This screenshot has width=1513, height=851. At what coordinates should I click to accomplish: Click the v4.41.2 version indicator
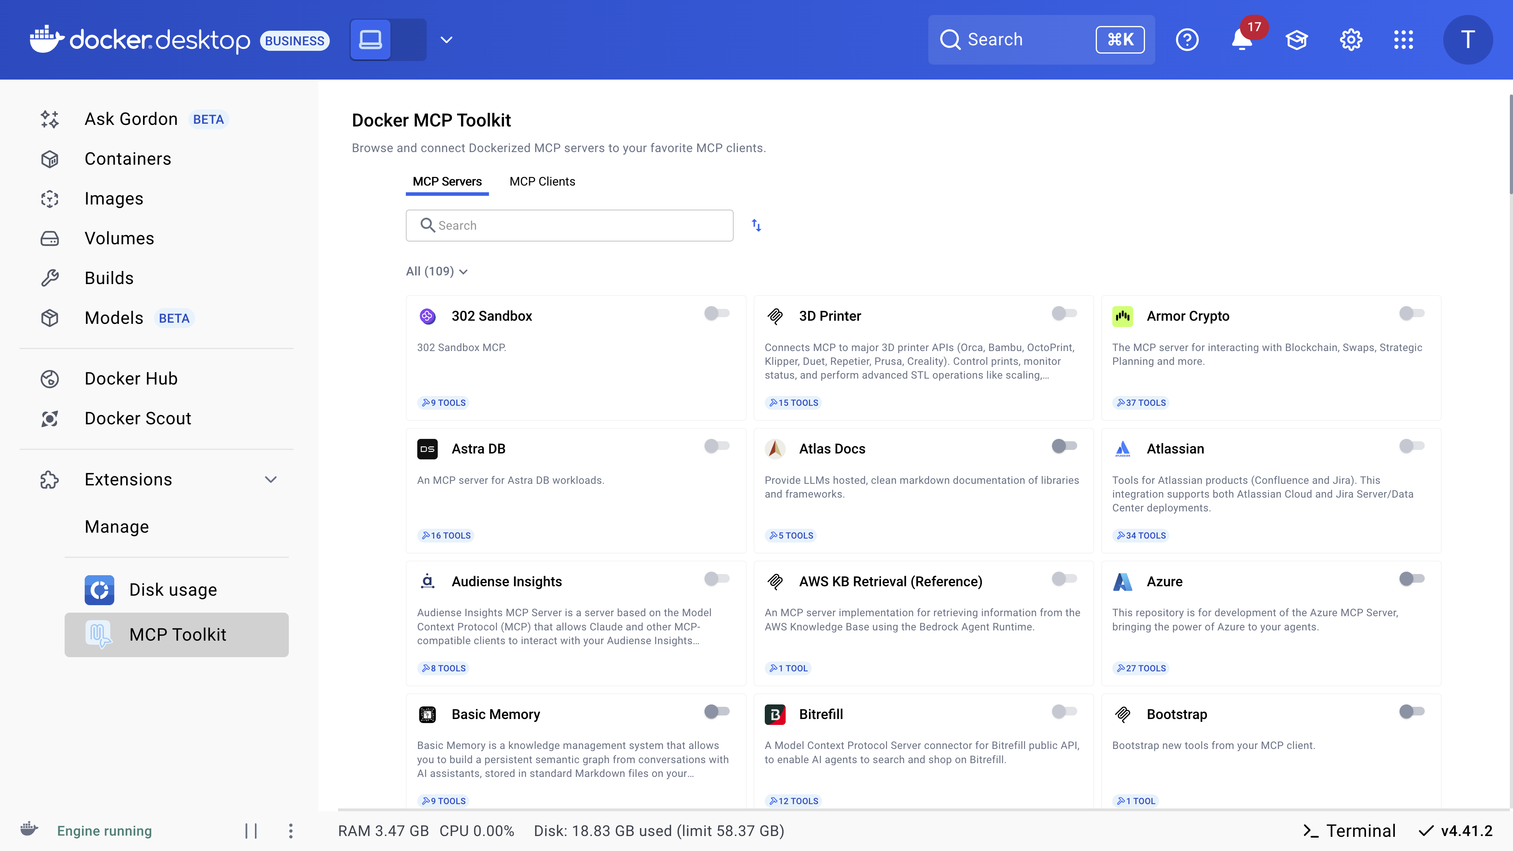coord(1455,831)
